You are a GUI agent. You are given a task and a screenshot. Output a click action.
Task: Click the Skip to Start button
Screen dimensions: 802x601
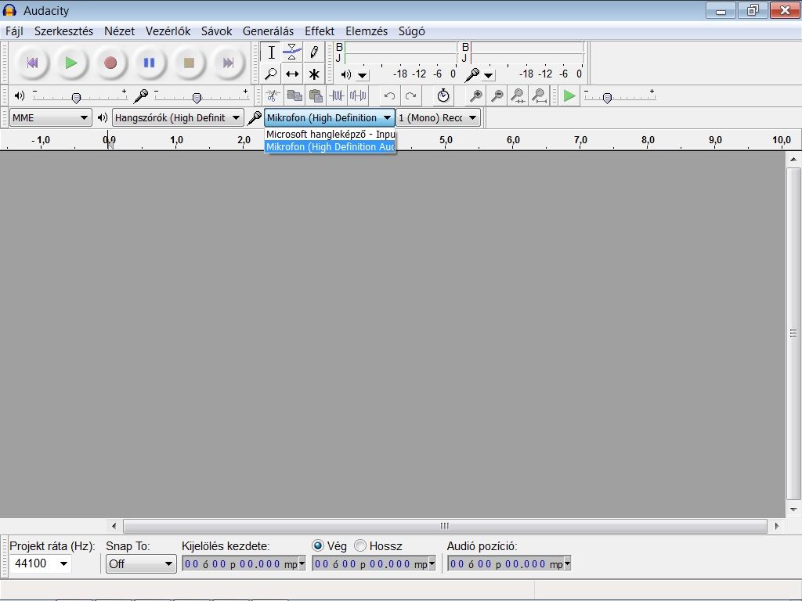pos(32,63)
